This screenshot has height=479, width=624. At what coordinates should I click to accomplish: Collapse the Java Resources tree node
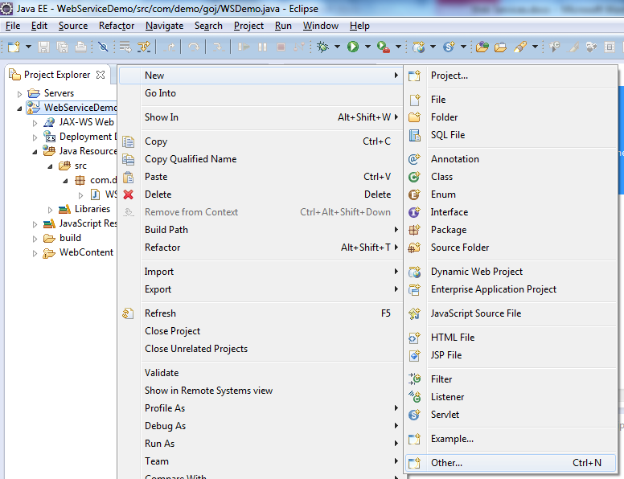(x=35, y=151)
